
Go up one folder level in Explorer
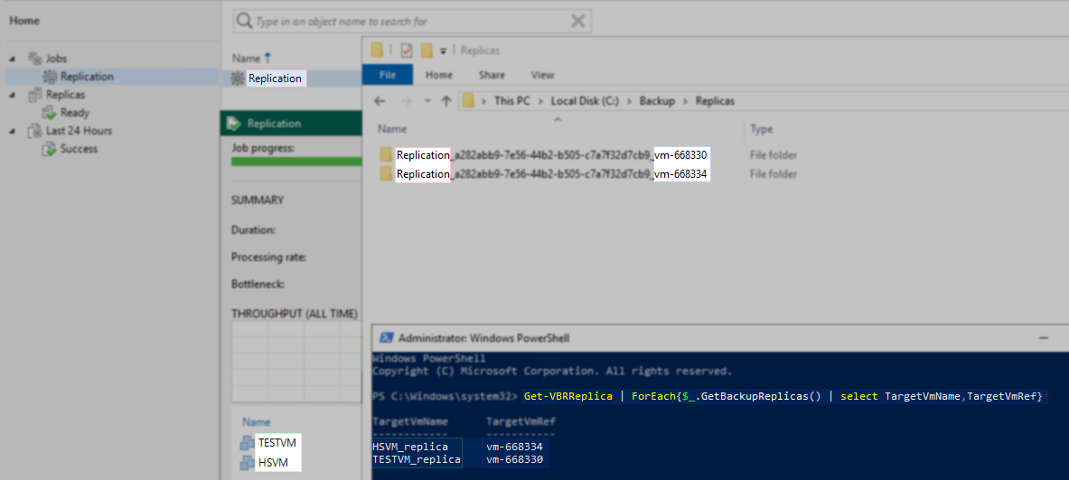445,101
